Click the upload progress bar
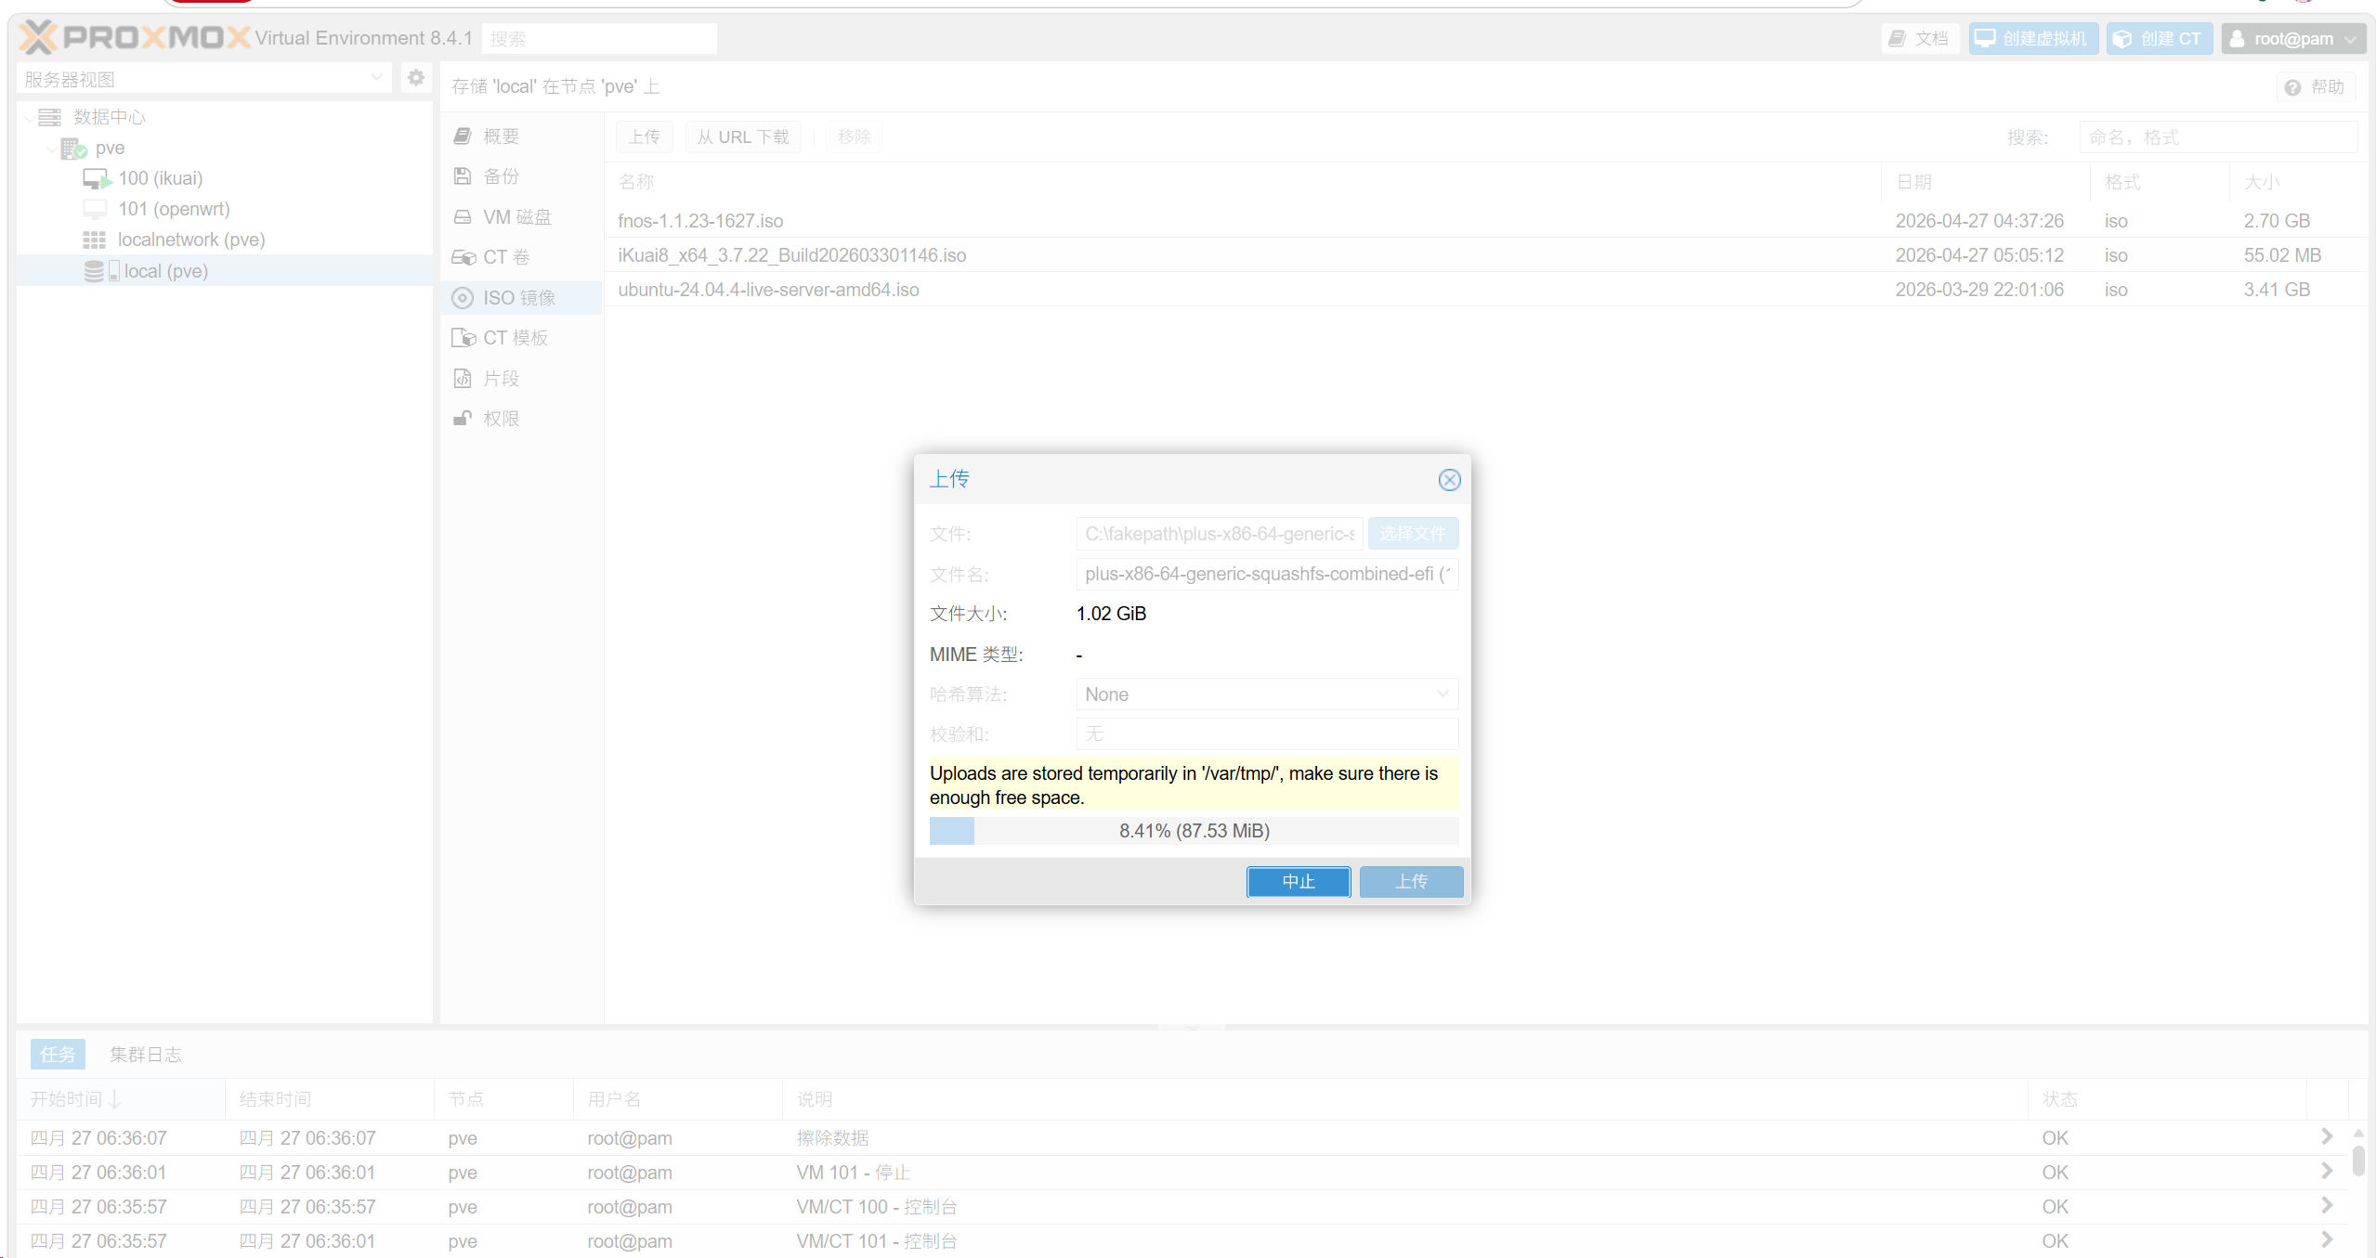2376x1258 pixels. [1194, 831]
